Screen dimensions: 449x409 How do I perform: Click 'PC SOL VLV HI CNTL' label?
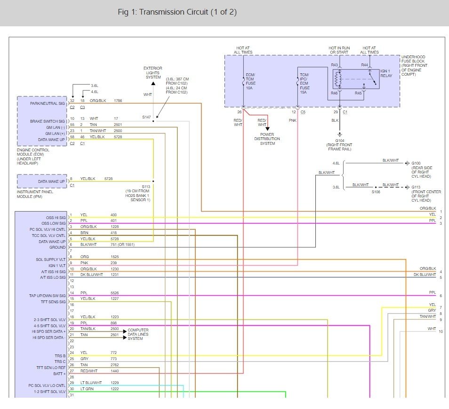(x=48, y=230)
